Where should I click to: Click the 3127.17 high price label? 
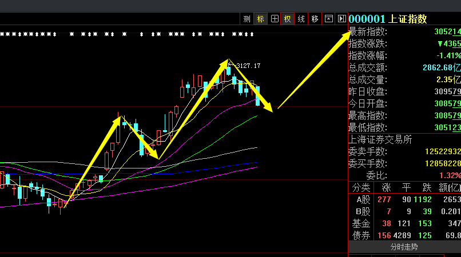pos(248,66)
